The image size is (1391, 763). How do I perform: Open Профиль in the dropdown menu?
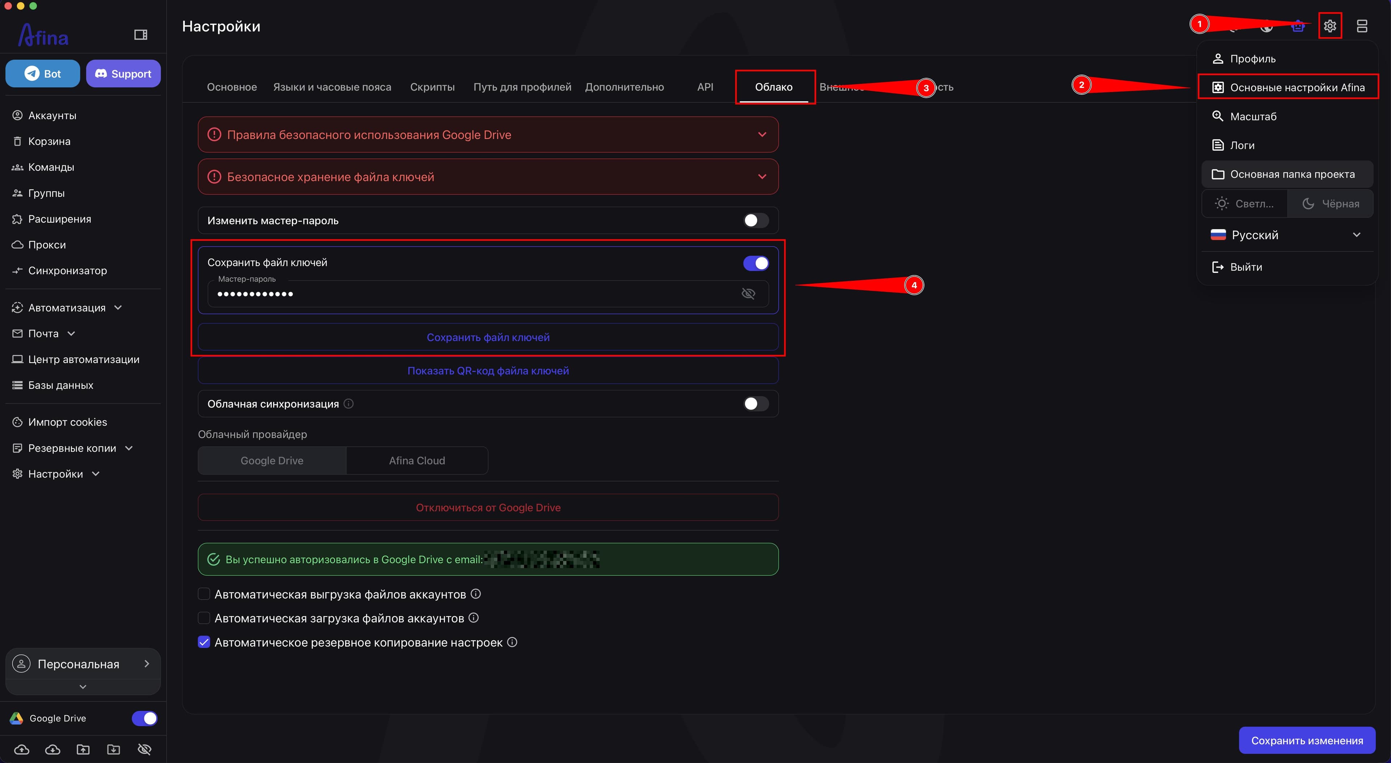(1287, 58)
